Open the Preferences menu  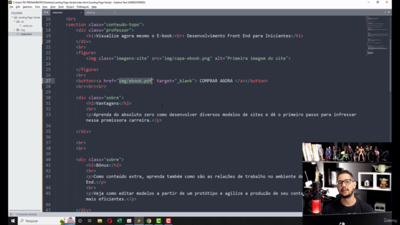tap(82, 7)
